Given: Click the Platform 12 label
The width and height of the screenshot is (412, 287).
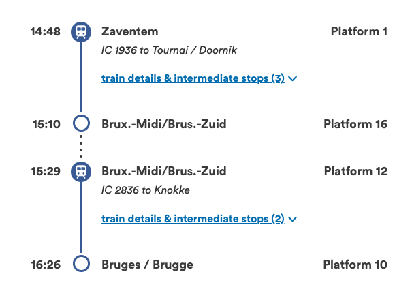Looking at the screenshot, I should click(x=355, y=171).
